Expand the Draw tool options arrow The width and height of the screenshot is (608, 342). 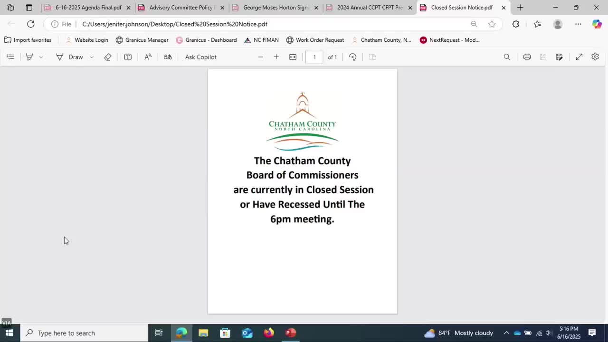tap(92, 57)
